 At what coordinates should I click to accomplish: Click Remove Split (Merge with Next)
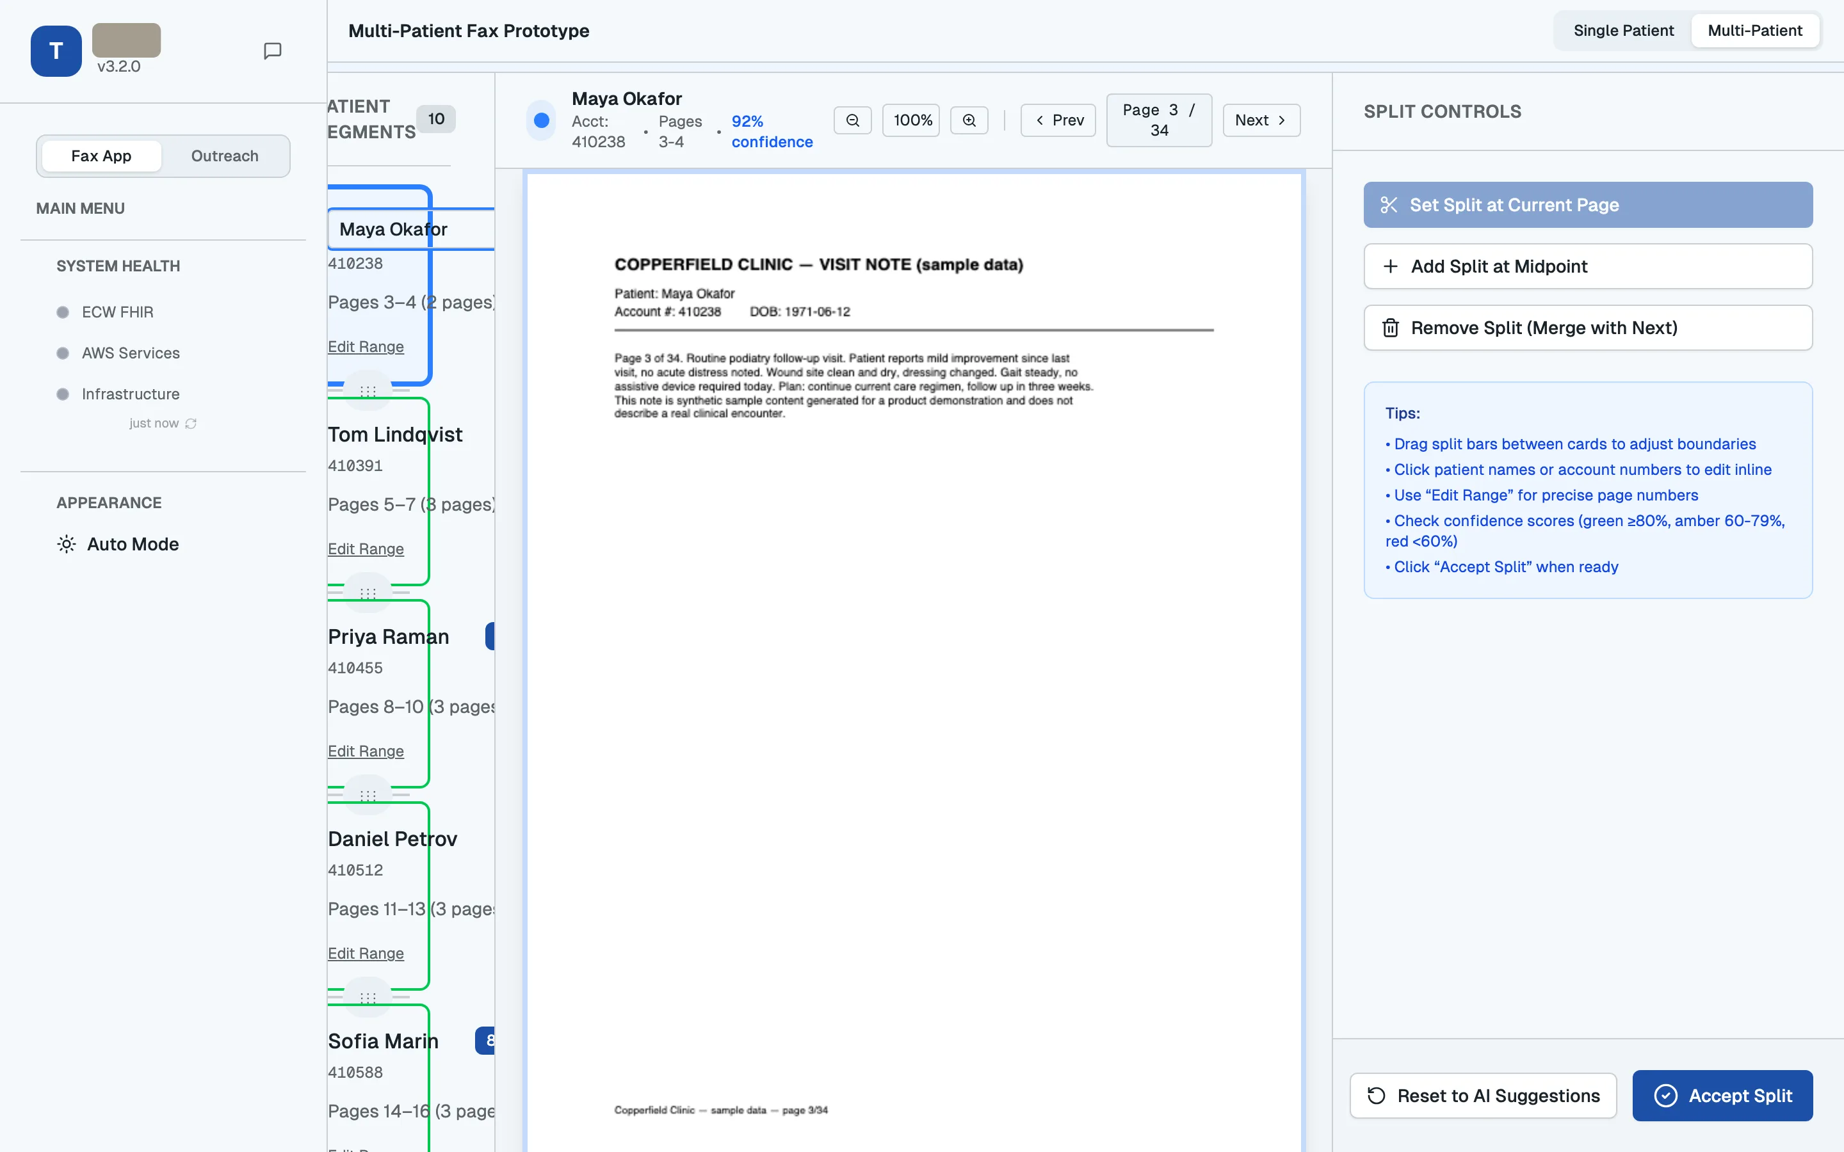pyautogui.click(x=1587, y=328)
